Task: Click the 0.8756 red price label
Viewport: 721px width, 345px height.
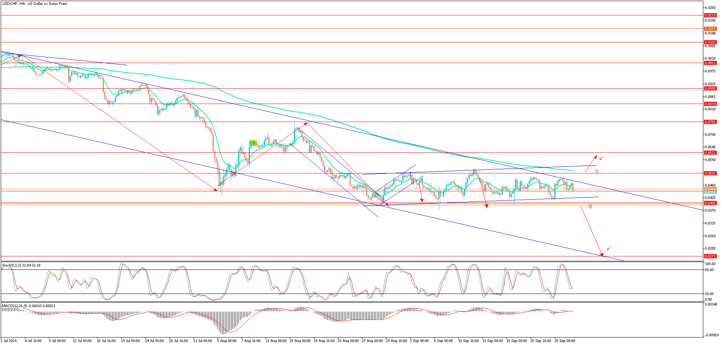Action: [710, 122]
